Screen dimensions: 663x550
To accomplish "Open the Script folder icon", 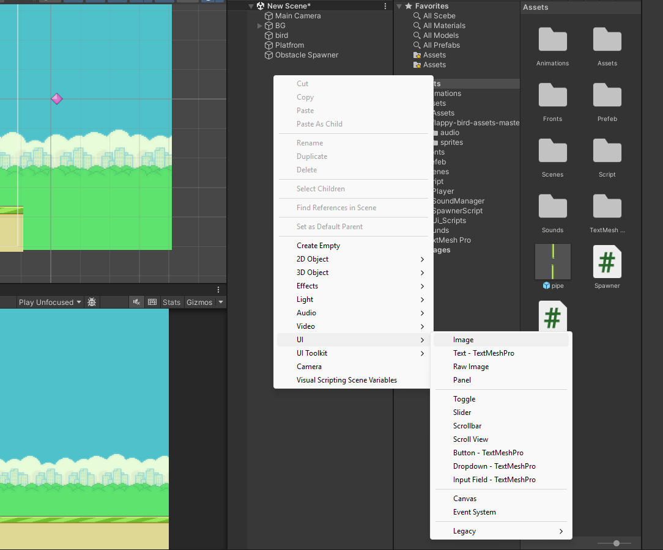I will tap(607, 151).
